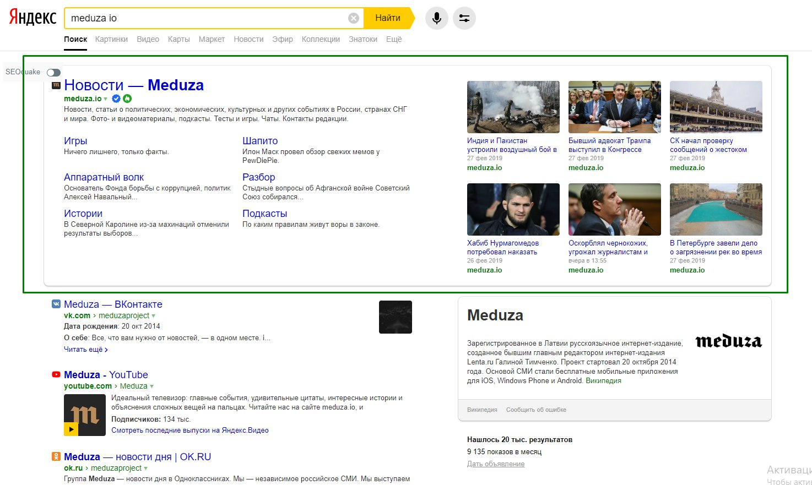Open the Подкасты sitelink

264,214
